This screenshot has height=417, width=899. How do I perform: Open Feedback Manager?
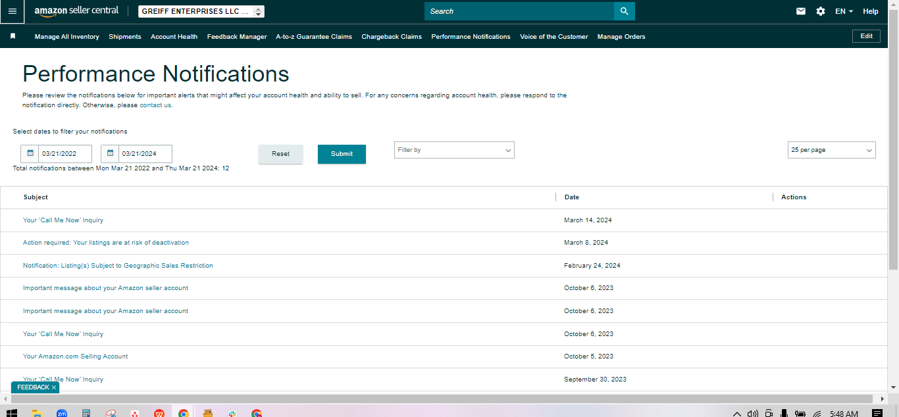click(x=237, y=37)
